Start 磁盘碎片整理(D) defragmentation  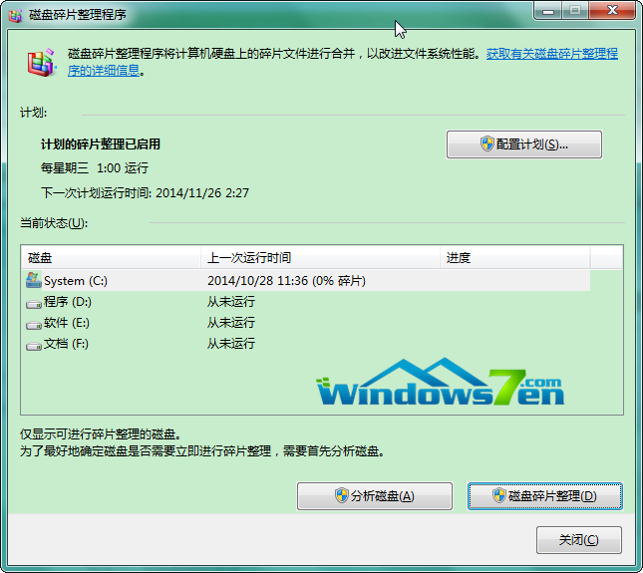(545, 496)
